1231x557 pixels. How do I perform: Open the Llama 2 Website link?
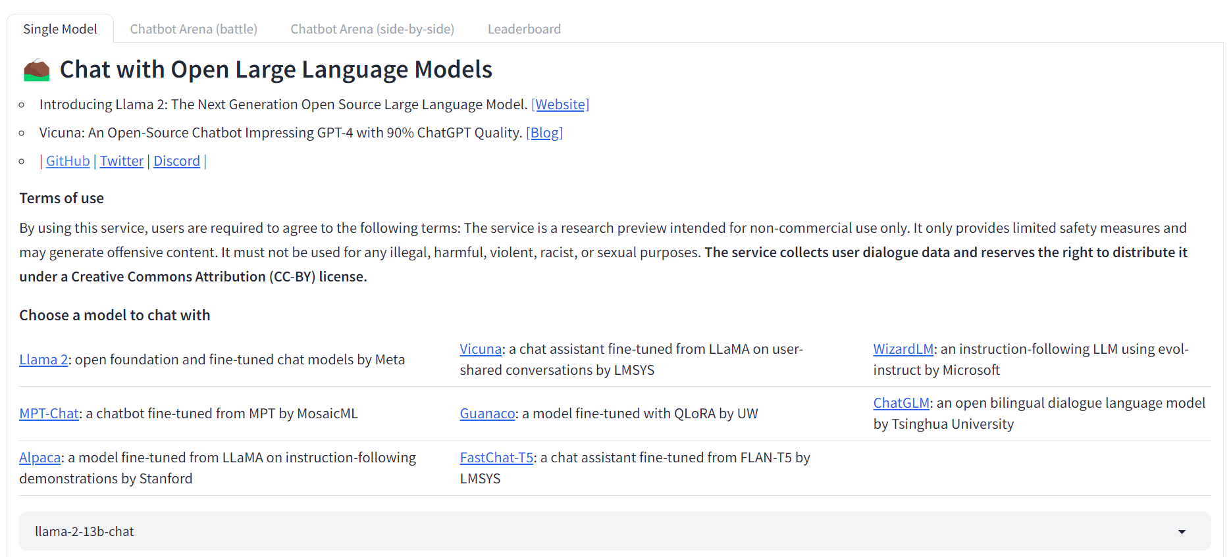click(560, 105)
